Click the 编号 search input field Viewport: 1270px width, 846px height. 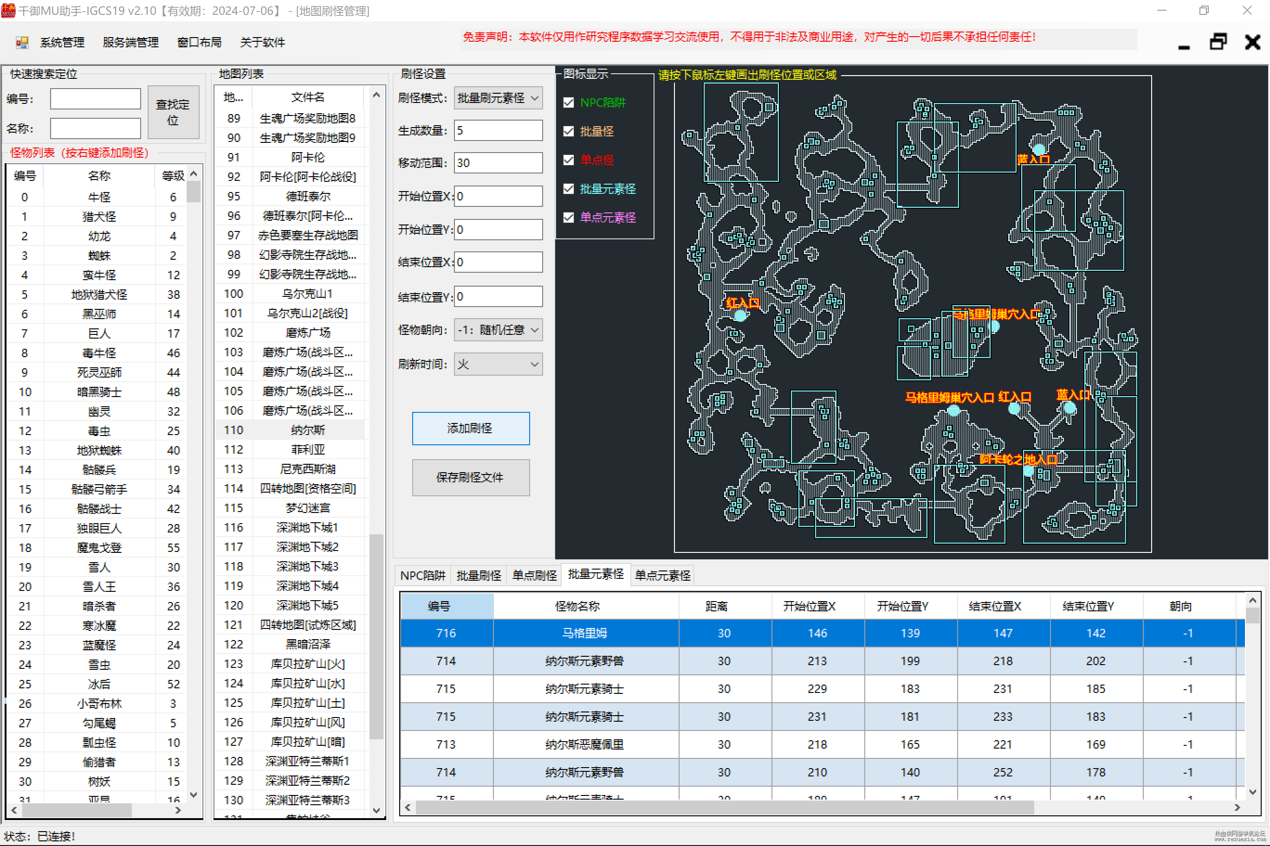click(x=96, y=99)
